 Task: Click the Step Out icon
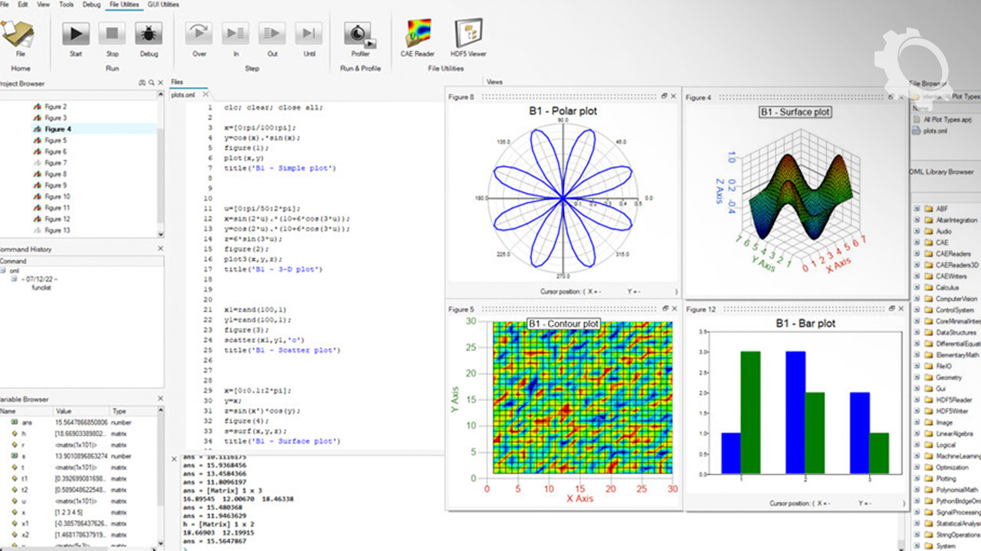272,34
